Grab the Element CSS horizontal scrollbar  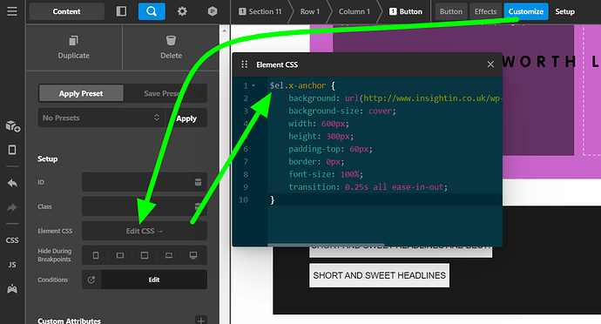pos(326,244)
